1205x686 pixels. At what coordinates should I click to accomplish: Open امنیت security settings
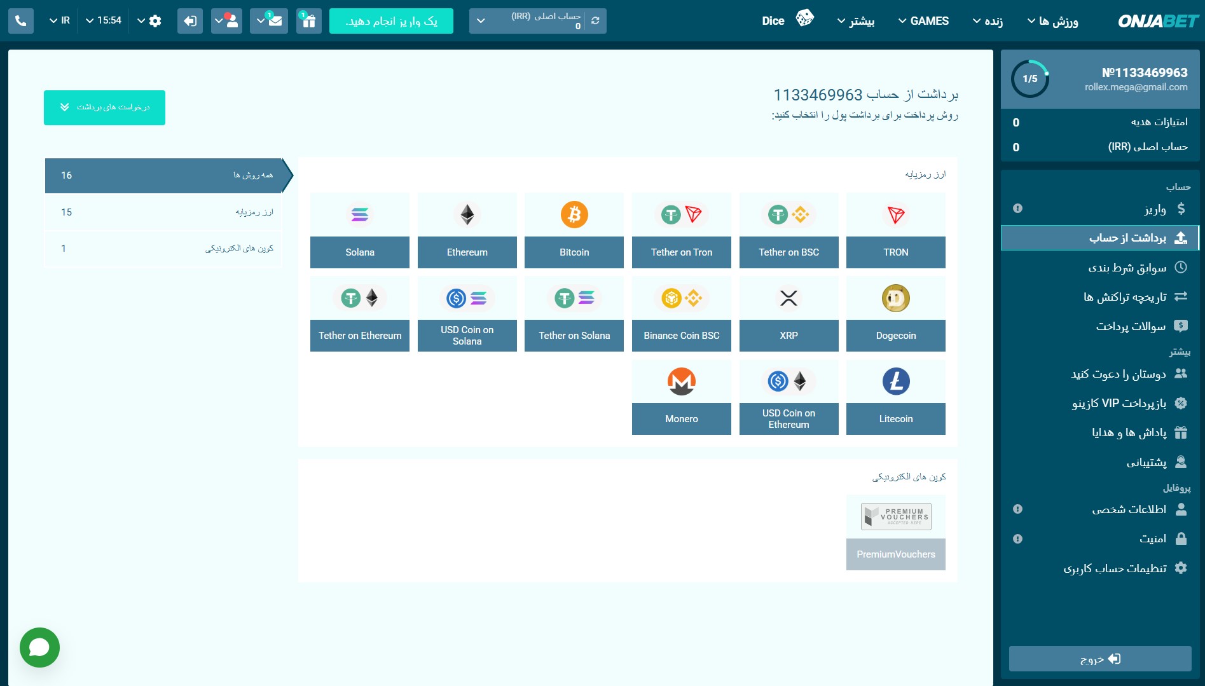[x=1099, y=539]
